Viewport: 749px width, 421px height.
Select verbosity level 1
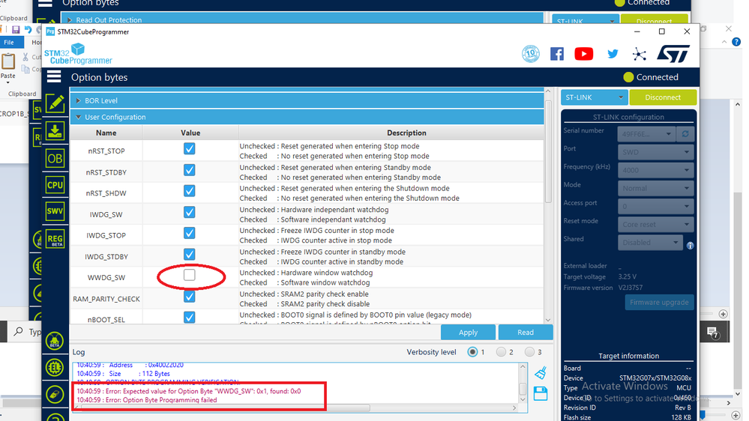coord(472,352)
